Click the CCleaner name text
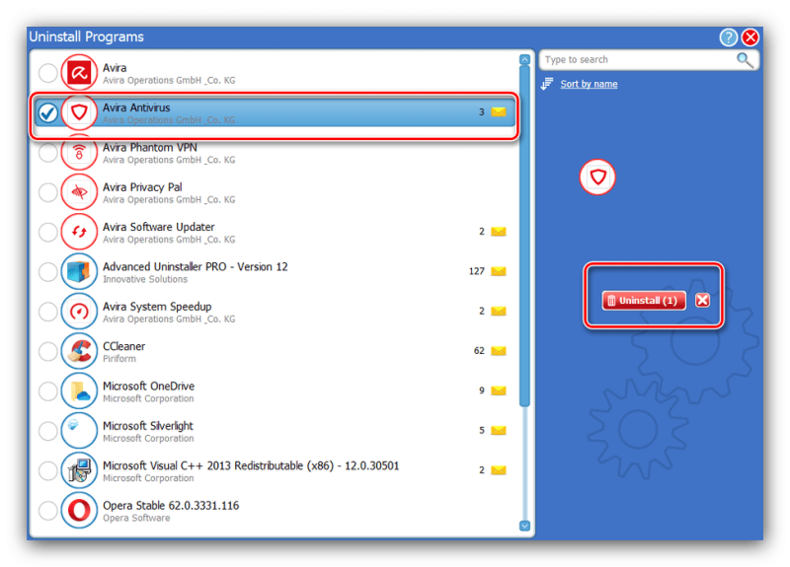This screenshot has width=790, height=567. coord(124,346)
